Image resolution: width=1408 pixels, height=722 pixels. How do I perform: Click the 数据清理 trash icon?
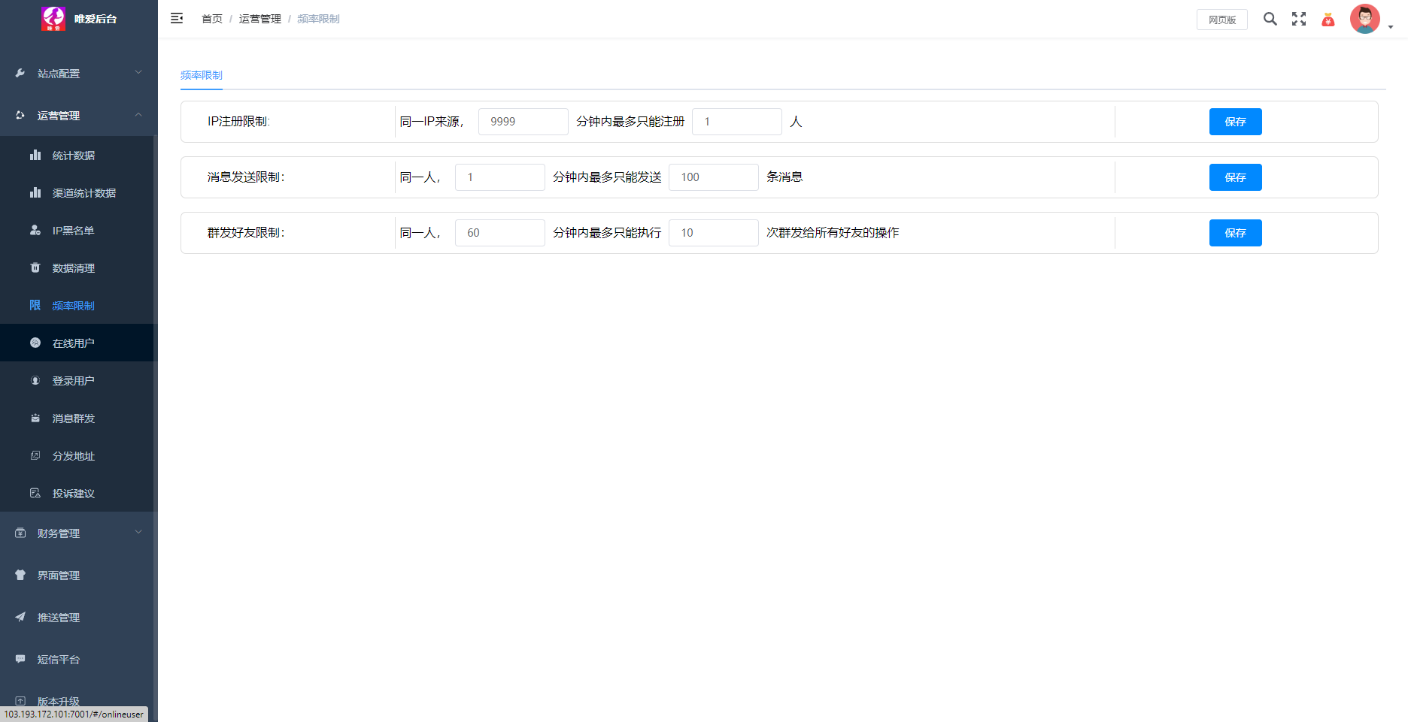pyautogui.click(x=35, y=268)
